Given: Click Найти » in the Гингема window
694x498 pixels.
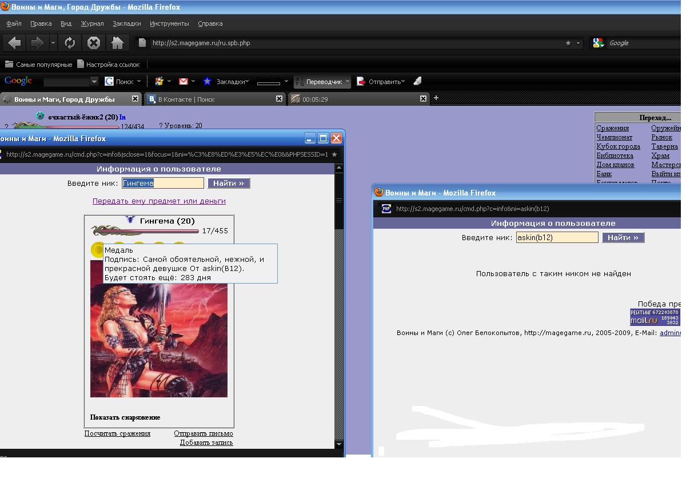Looking at the screenshot, I should (x=229, y=183).
